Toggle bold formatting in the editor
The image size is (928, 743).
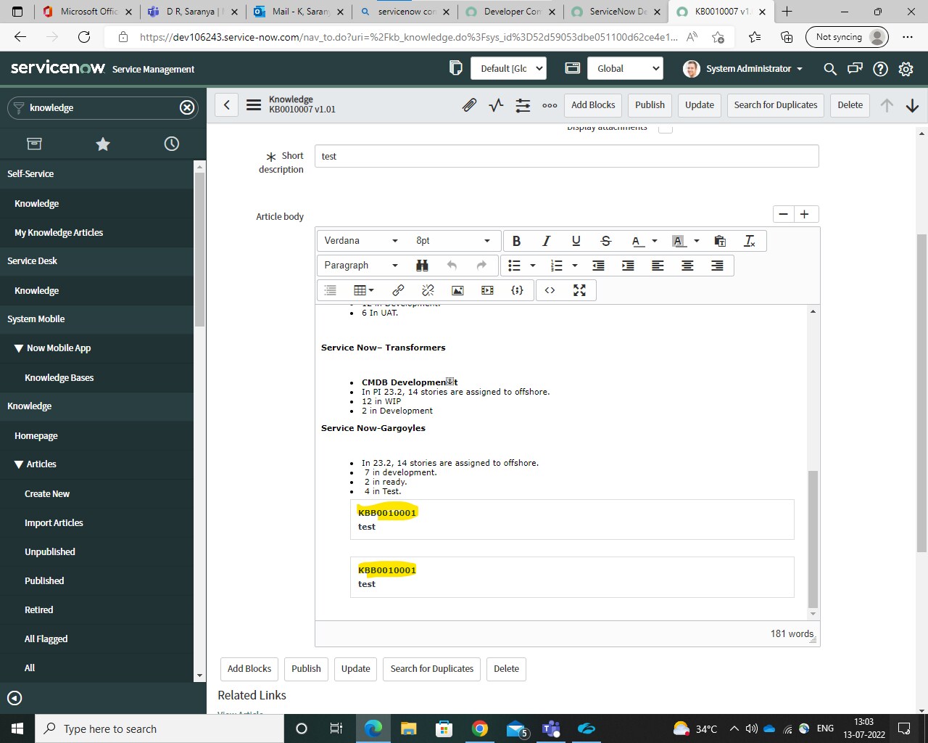pyautogui.click(x=516, y=240)
